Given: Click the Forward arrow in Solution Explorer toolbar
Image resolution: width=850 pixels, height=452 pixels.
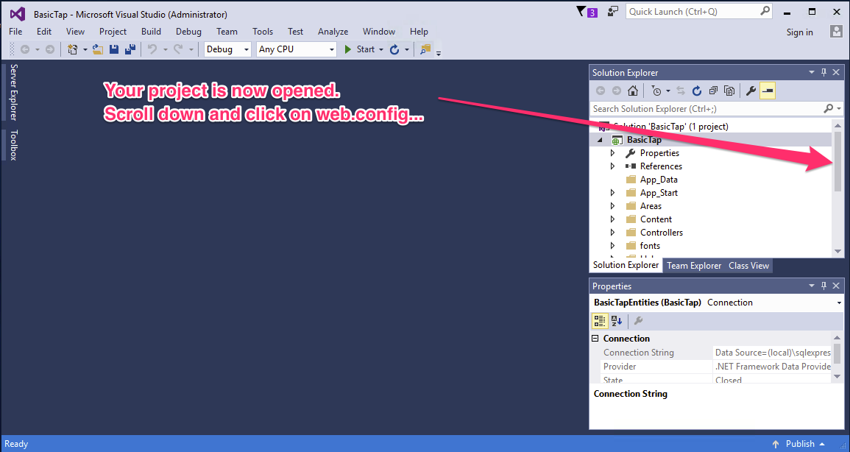Looking at the screenshot, I should click(x=617, y=91).
